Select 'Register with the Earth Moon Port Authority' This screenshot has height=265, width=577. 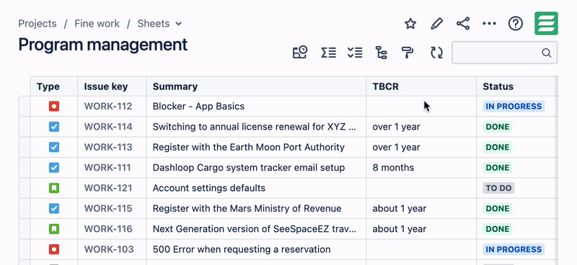249,148
